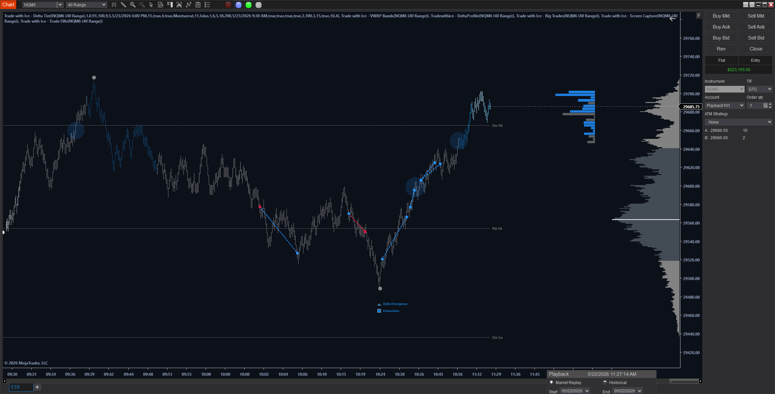
Task: Click the gray swing low marker dot
Action: 380,288
